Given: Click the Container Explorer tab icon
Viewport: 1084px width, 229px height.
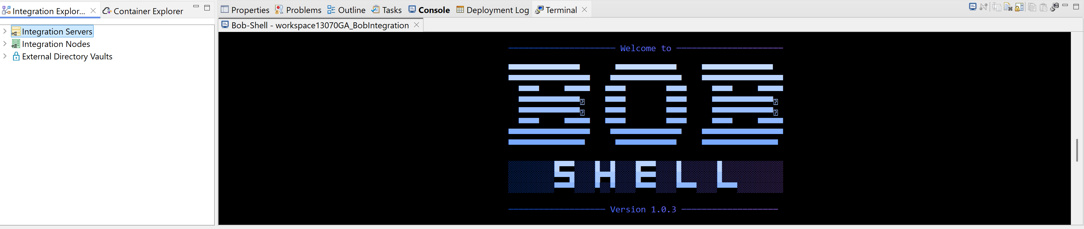Looking at the screenshot, I should click(x=107, y=10).
